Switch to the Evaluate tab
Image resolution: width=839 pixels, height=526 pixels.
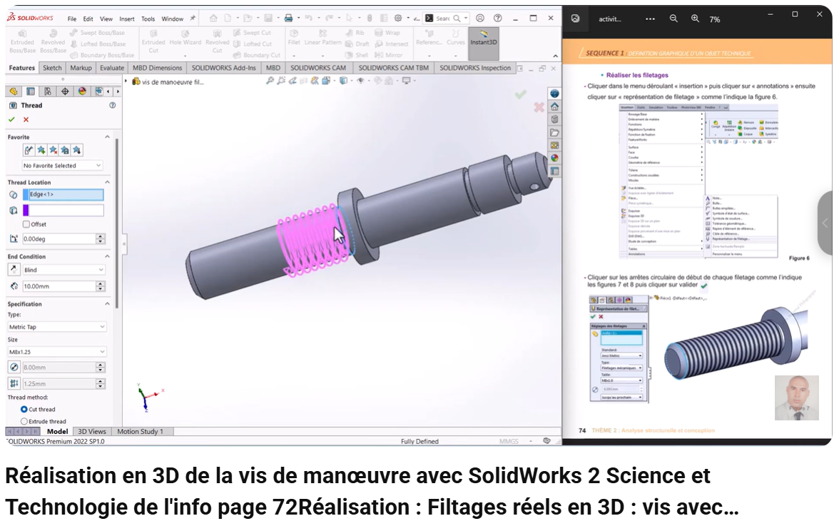tap(112, 68)
